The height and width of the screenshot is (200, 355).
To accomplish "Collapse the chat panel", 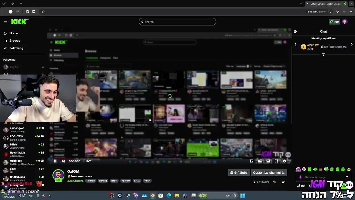I will [296, 31].
